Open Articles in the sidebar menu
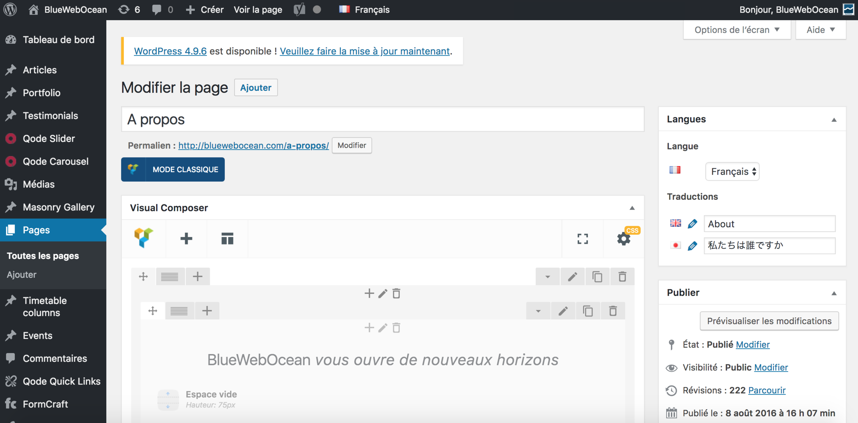 tap(40, 70)
